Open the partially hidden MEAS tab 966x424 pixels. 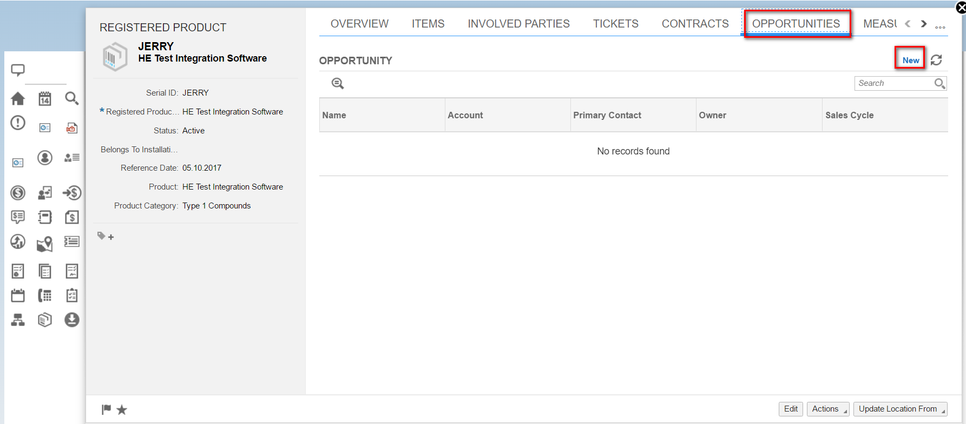(879, 24)
